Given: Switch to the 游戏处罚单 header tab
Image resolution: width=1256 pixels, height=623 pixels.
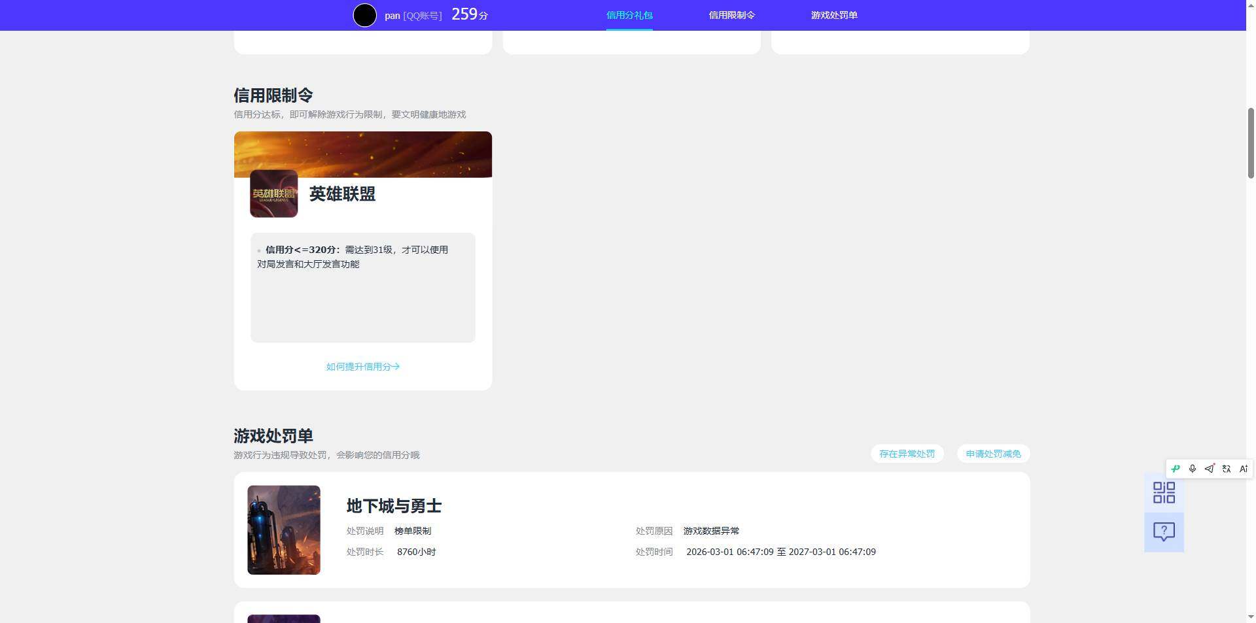Looking at the screenshot, I should coord(834,15).
